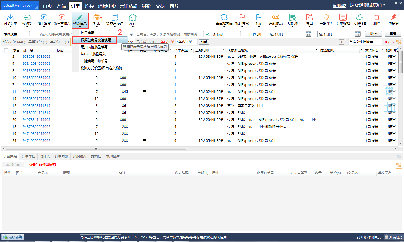This screenshot has height=242, width=404.
Task: Open 速卖通测试店铺 store dropdown
Action: tap(368, 5)
